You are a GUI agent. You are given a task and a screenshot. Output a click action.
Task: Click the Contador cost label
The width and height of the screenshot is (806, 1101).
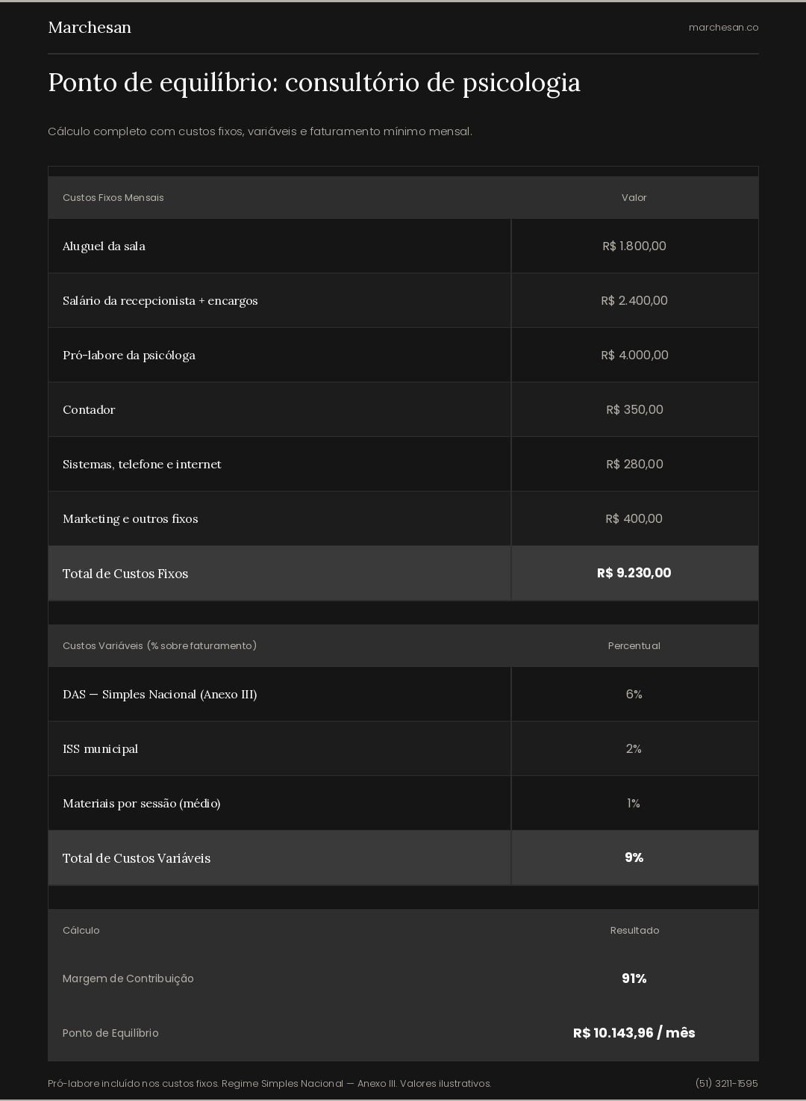pyautogui.click(x=89, y=409)
